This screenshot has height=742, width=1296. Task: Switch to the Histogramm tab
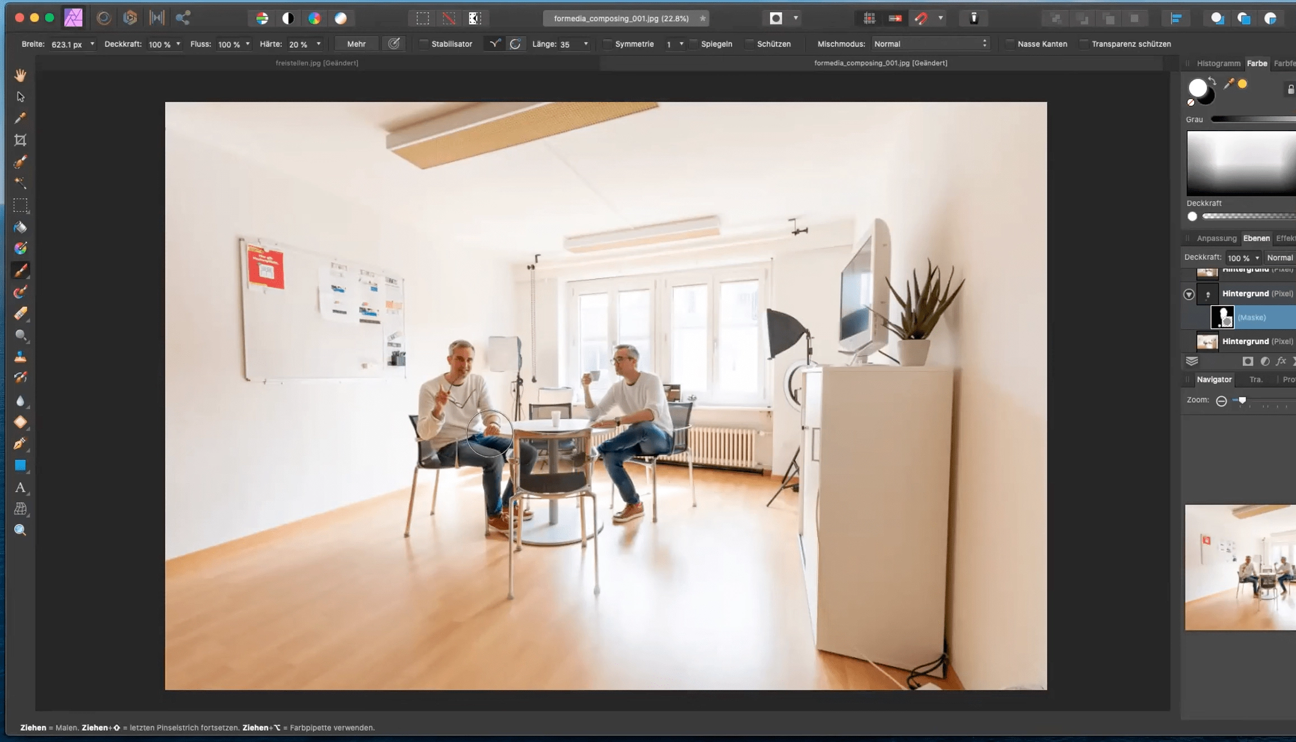click(1218, 63)
